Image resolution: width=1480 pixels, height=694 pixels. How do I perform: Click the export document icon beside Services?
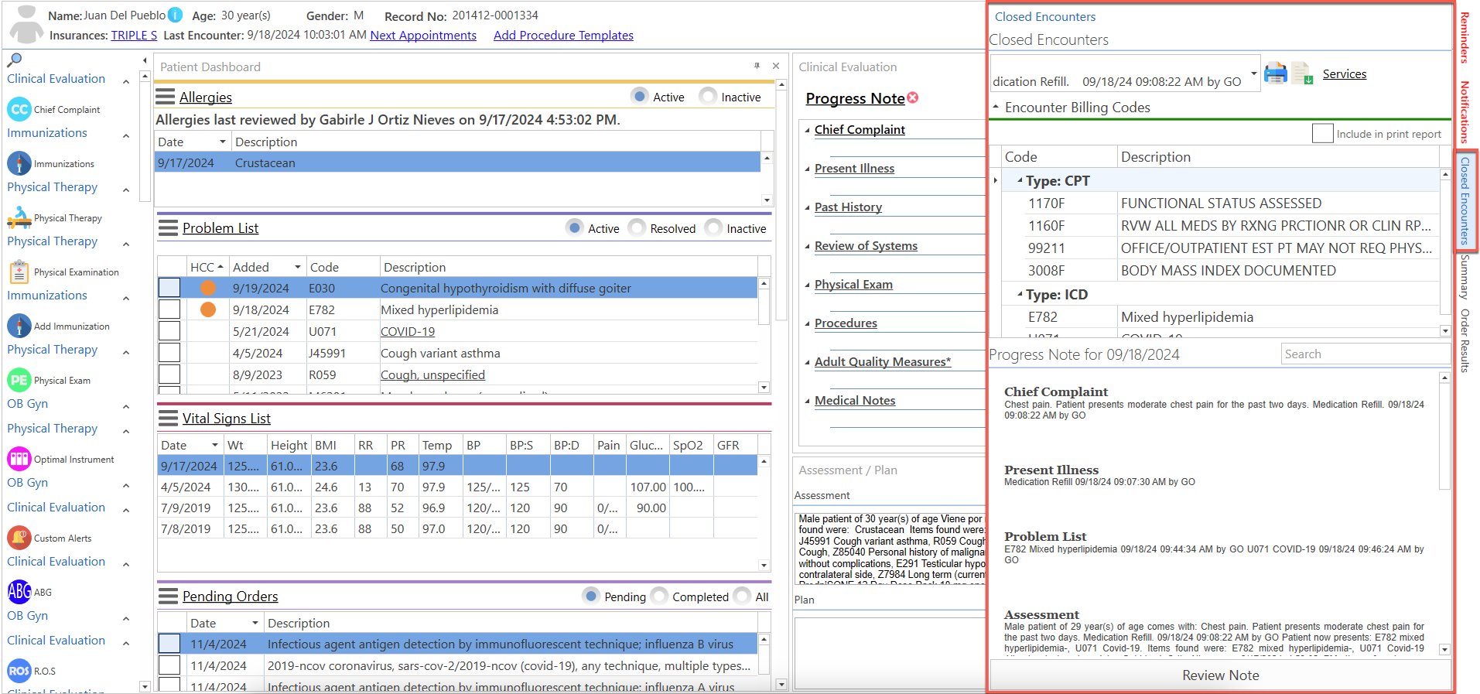point(1303,74)
